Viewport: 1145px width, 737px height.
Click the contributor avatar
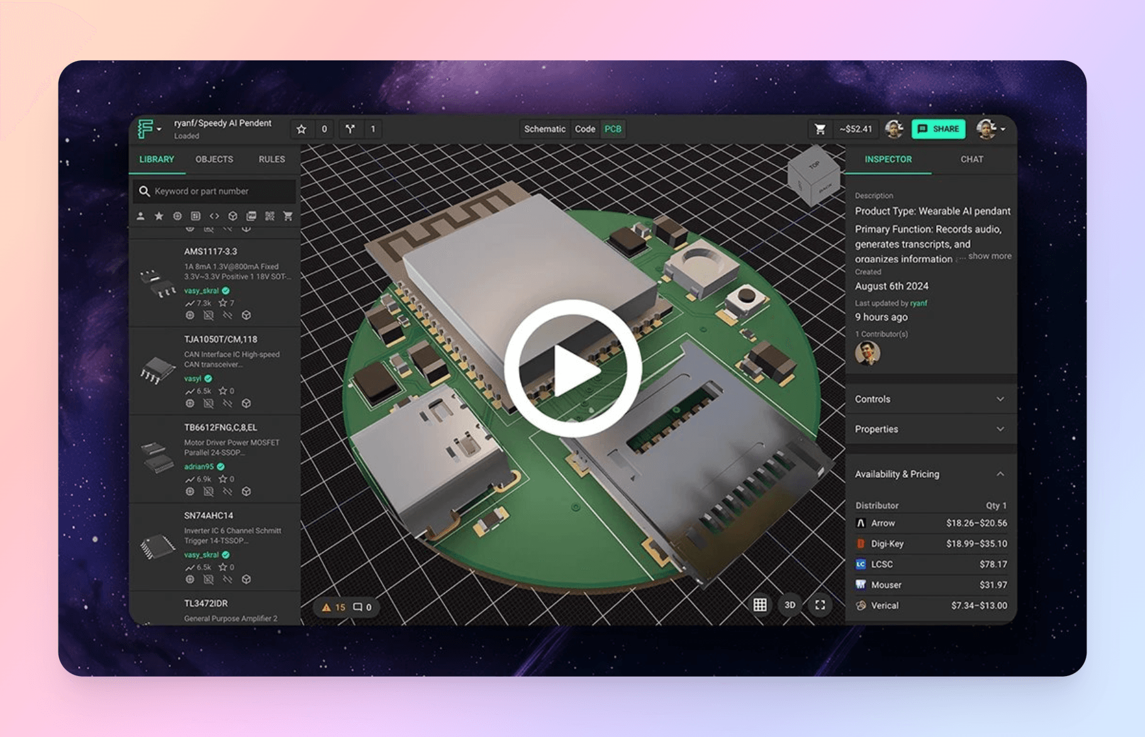[868, 353]
